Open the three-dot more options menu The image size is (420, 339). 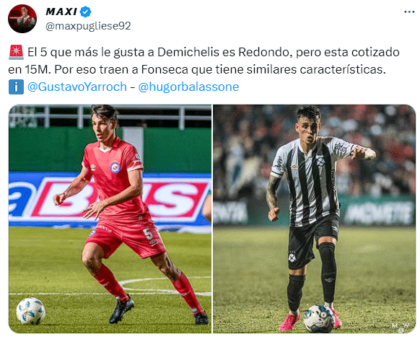(x=409, y=12)
